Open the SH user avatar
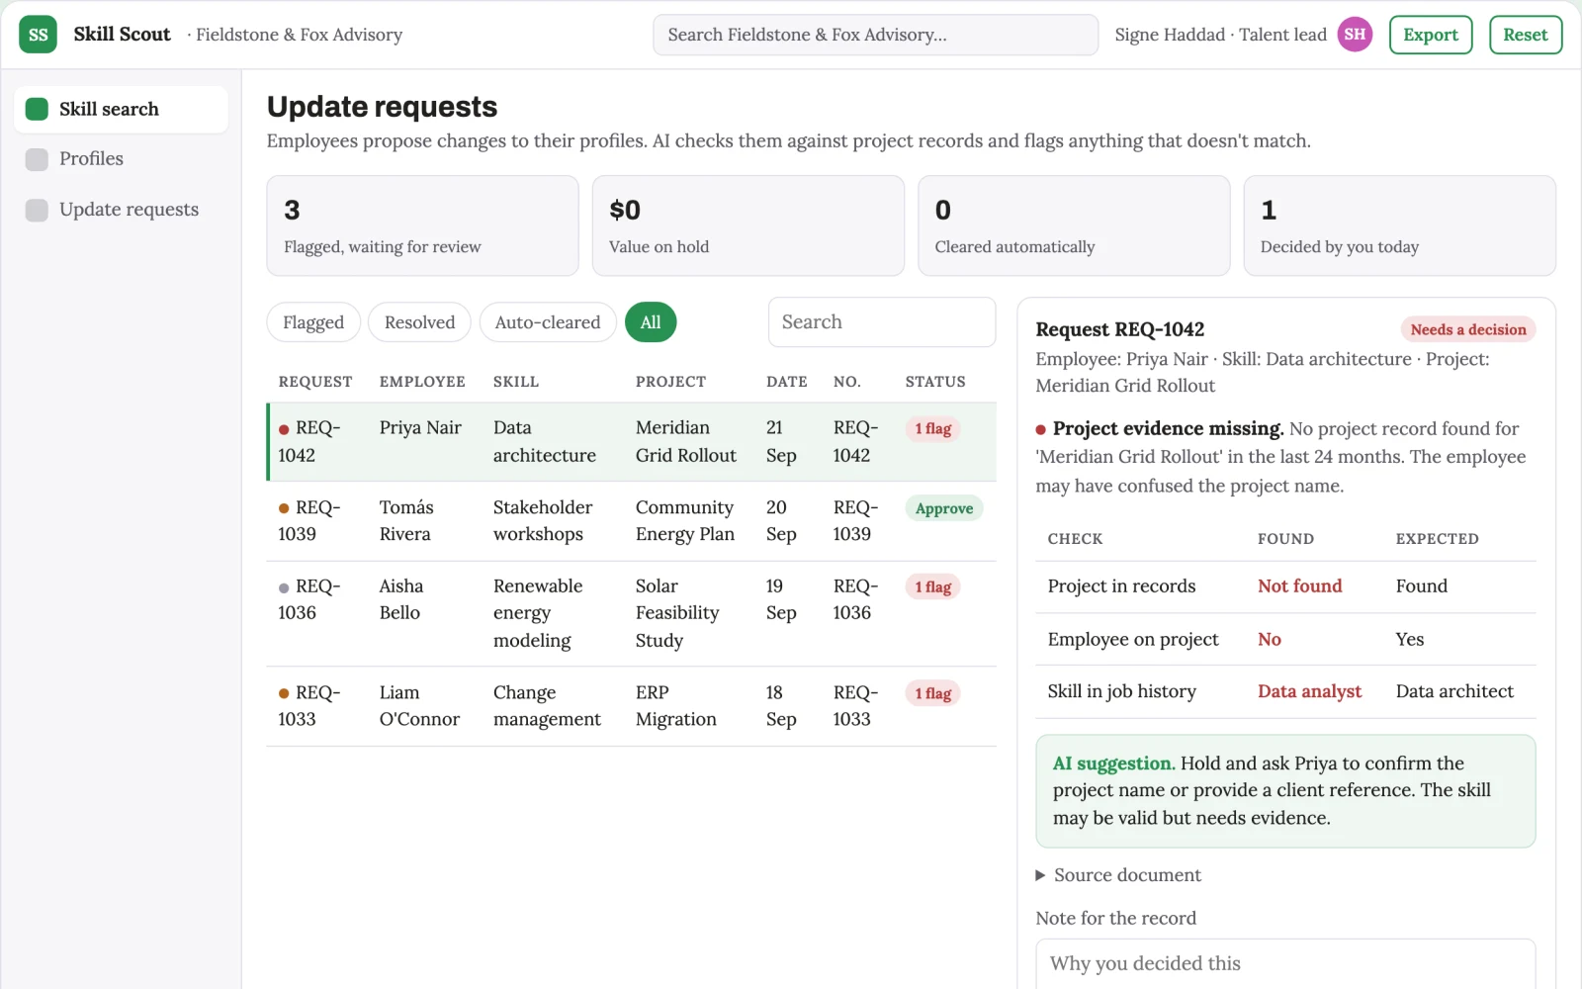Screen dimensions: 1582x989 coord(1355,35)
